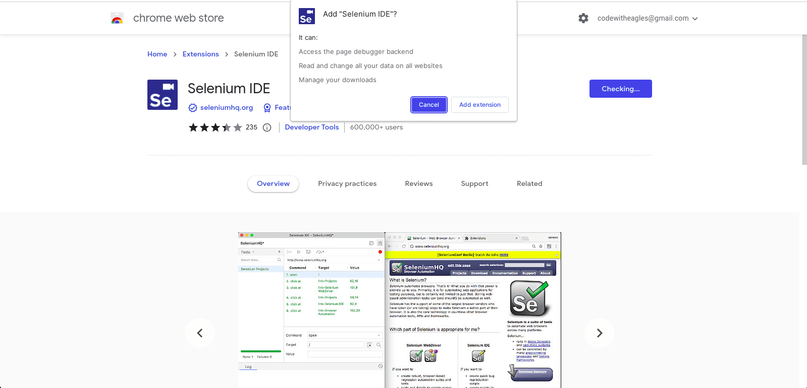Open the Reviews tab
The image size is (807, 388).
[x=419, y=183]
